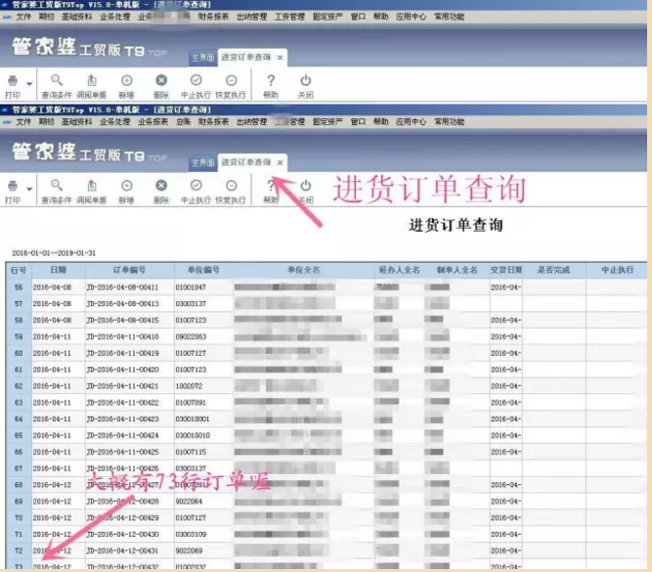The height and width of the screenshot is (572, 652).
Task: Click the 交货日期 column header
Action: click(506, 271)
